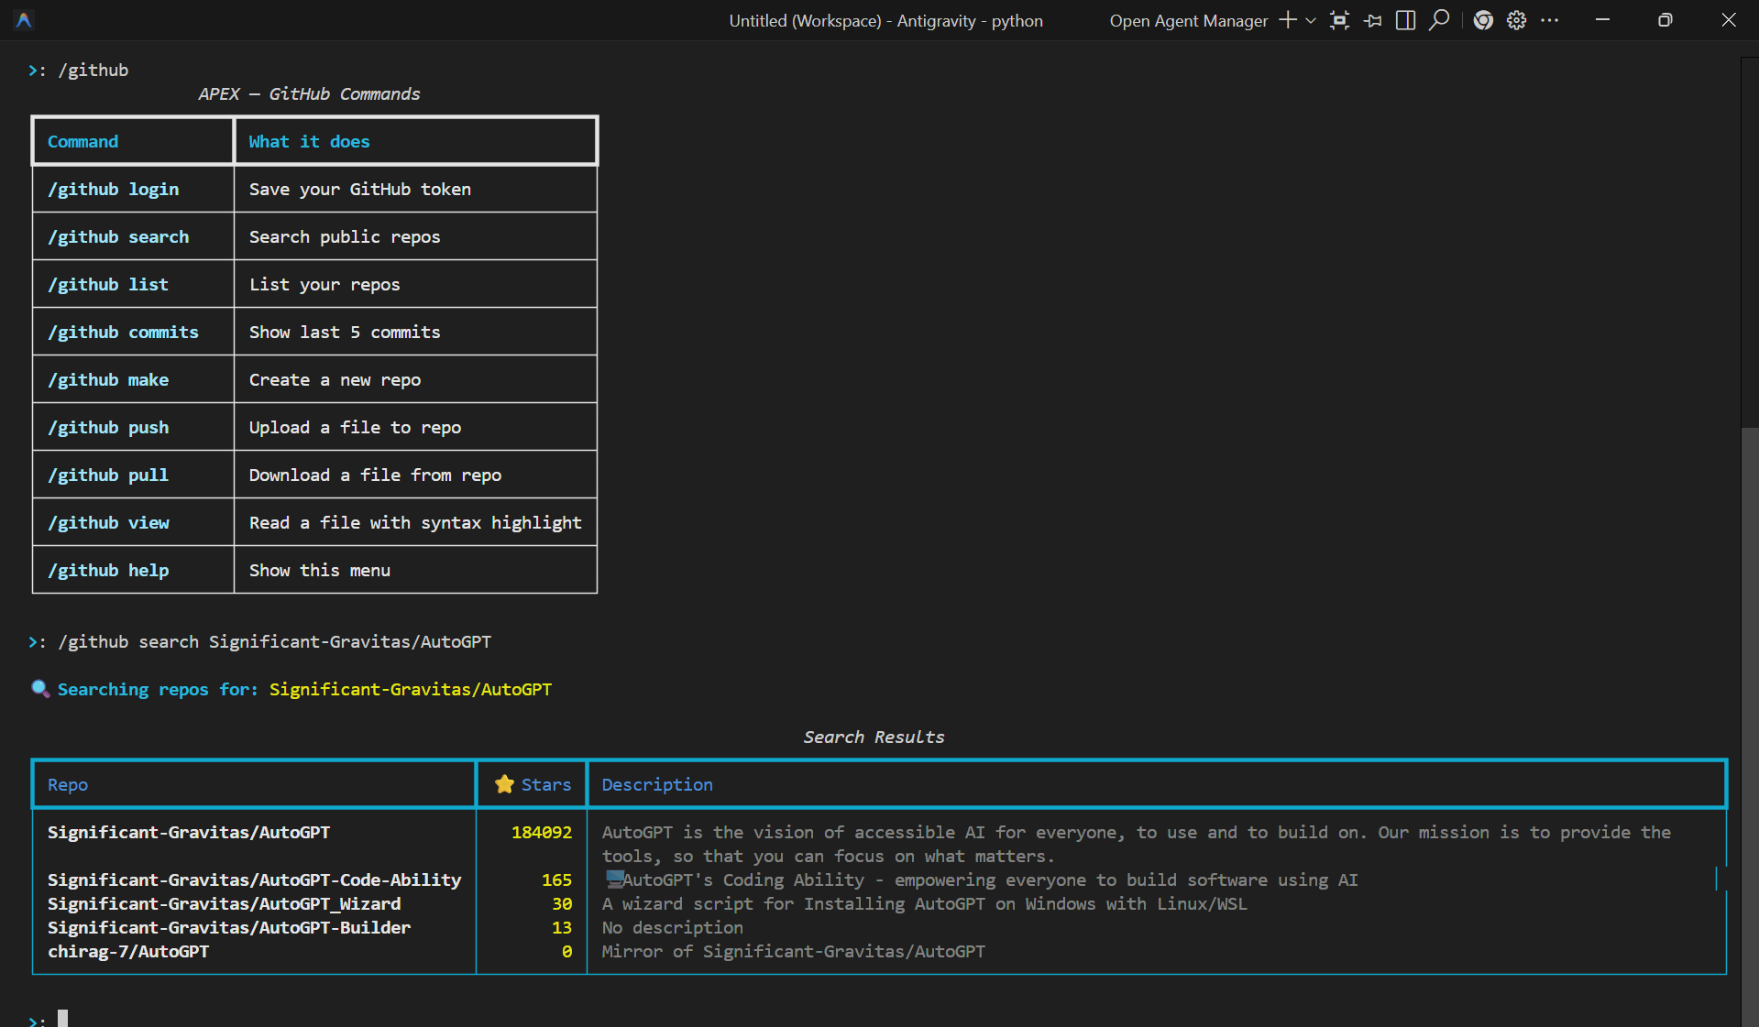Click the terminal prompt cursor input

62,1018
